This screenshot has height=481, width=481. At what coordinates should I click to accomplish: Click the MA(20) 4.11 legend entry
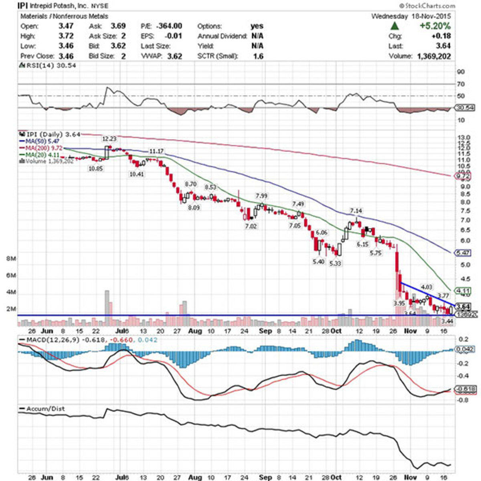tap(39, 155)
